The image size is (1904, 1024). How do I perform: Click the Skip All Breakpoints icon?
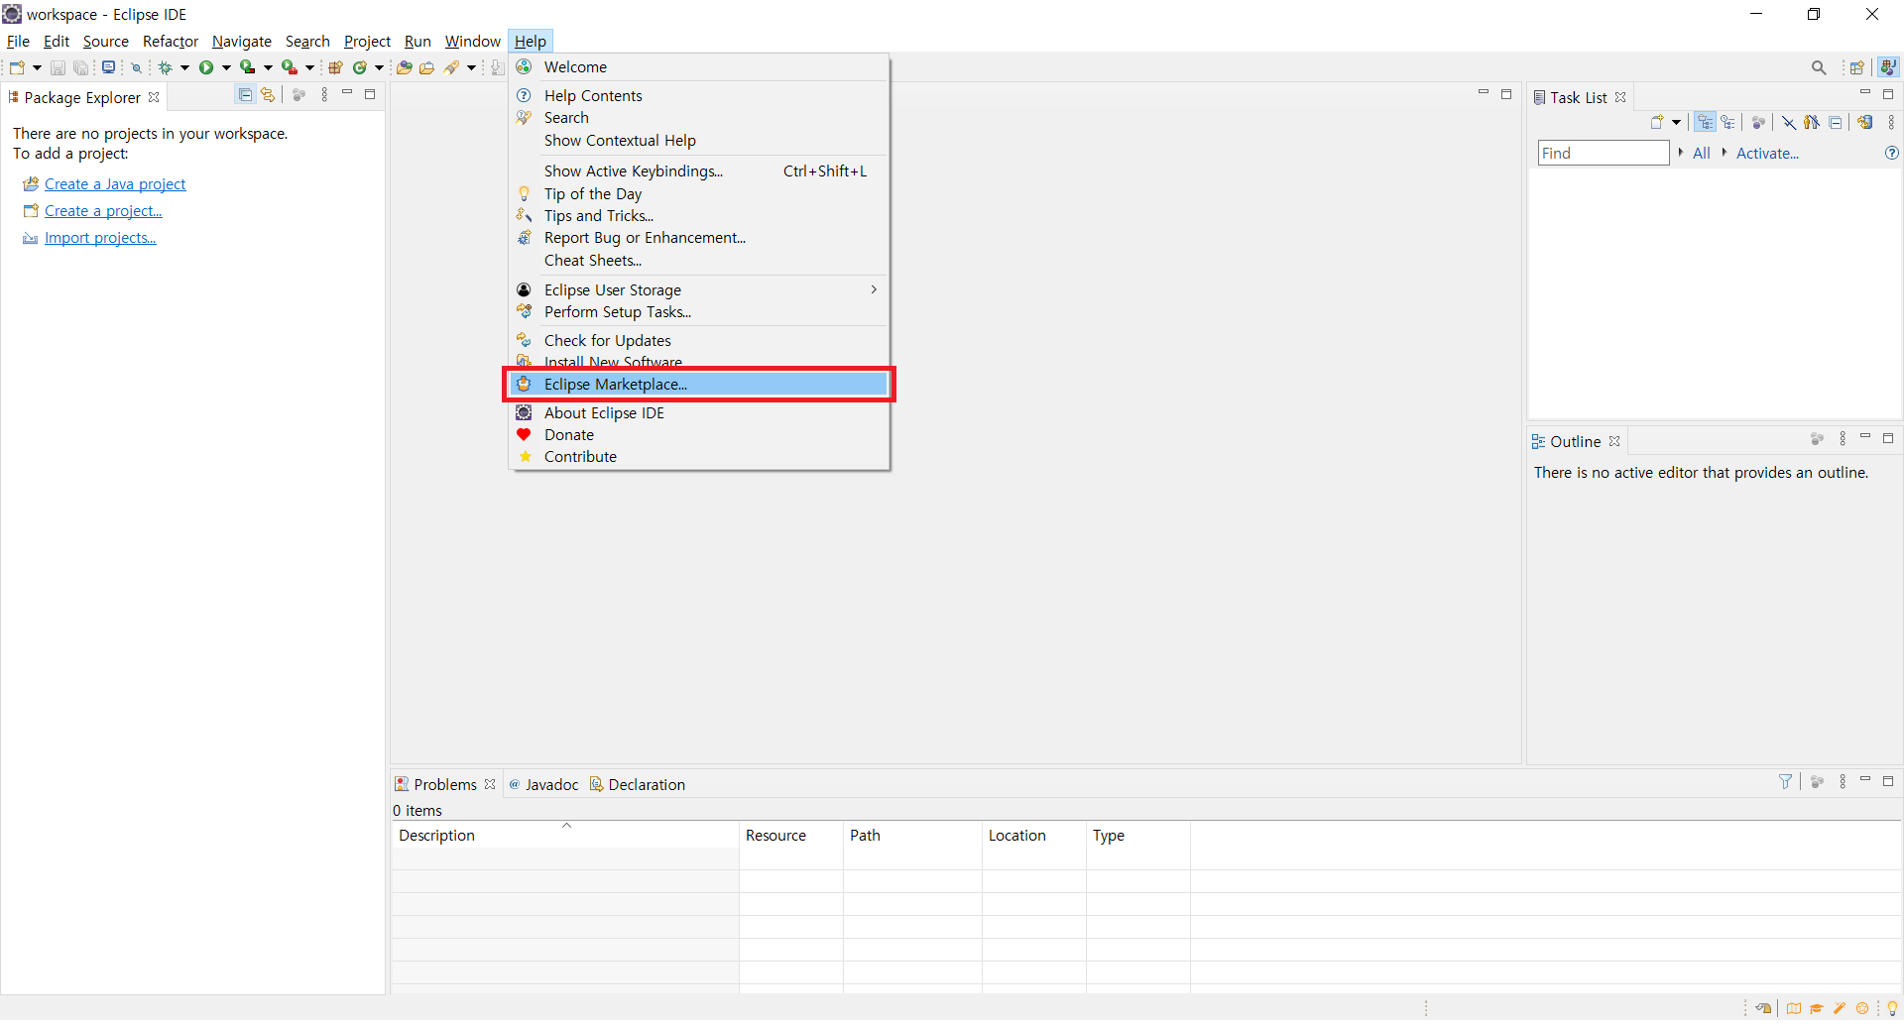136,67
